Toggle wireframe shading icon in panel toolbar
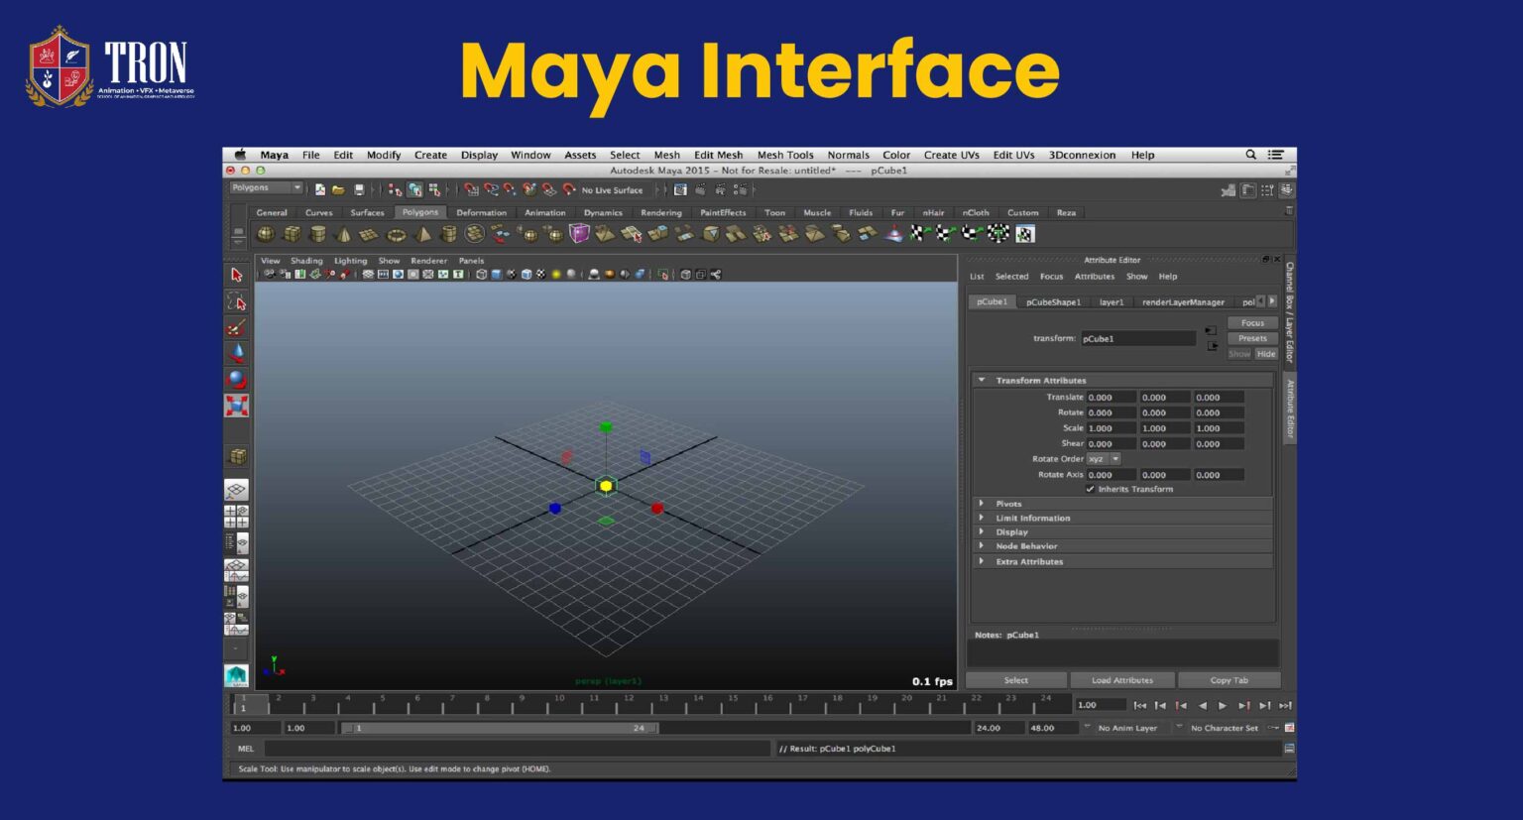 tap(483, 275)
